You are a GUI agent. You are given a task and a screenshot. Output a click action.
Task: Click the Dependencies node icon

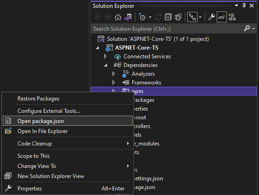pos(118,65)
